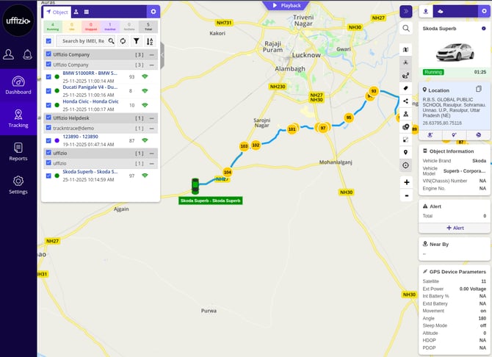
Task: Open the notifications bell icon
Action: click(27, 54)
